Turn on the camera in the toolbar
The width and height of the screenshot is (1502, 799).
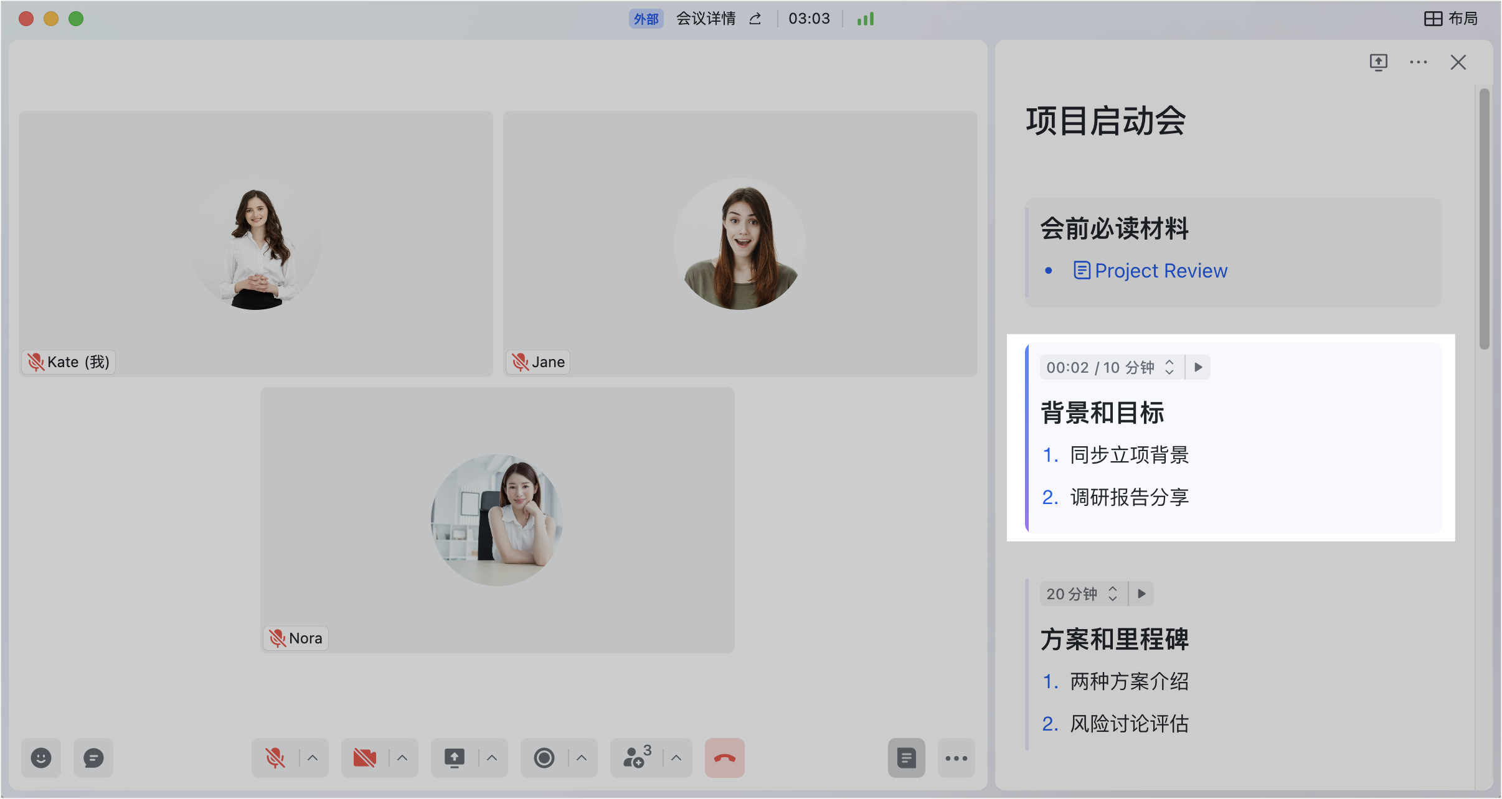(365, 758)
